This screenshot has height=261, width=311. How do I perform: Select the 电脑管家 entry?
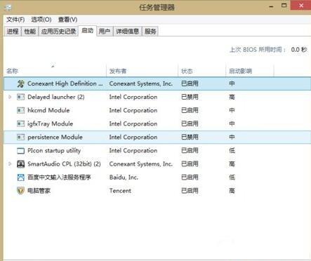coord(39,191)
